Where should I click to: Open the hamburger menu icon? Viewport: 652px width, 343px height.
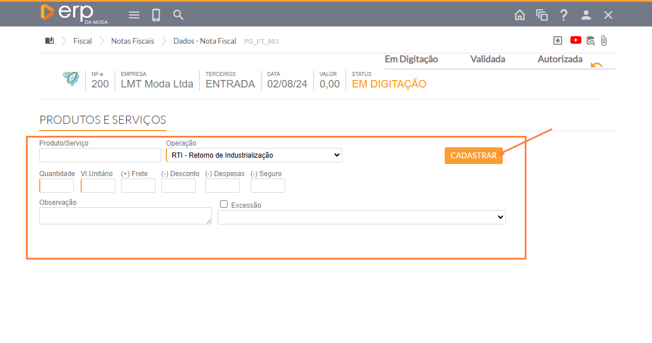coord(134,15)
